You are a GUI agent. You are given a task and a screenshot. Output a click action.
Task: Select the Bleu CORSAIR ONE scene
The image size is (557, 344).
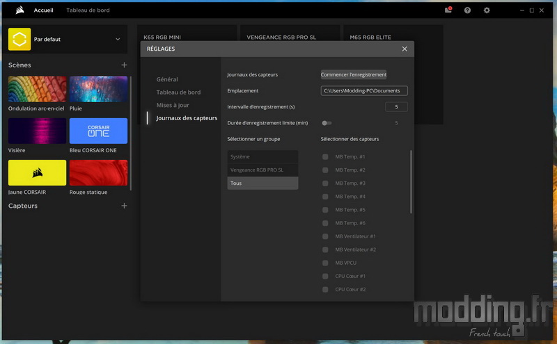tap(98, 131)
